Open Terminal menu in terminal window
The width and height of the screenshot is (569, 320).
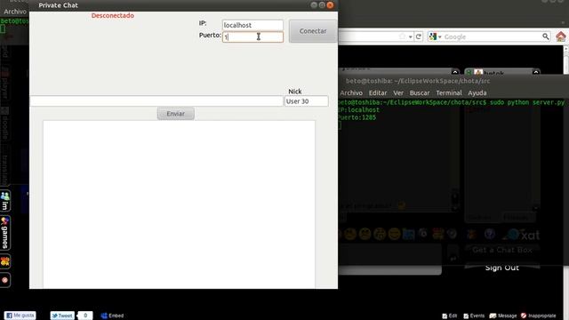pyautogui.click(x=449, y=92)
